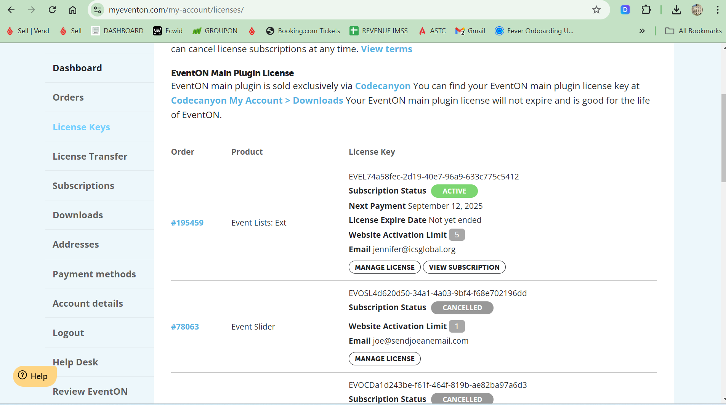Viewport: 726px width, 405px height.
Task: Click the activation limit 1 badge
Action: tap(457, 327)
